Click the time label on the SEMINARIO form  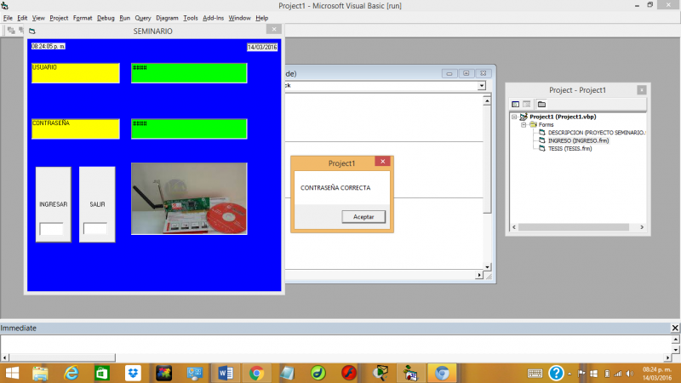49,46
